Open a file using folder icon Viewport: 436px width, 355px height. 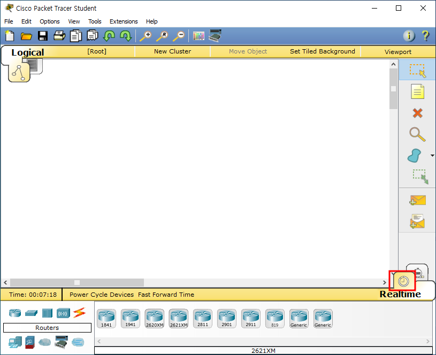click(x=26, y=36)
